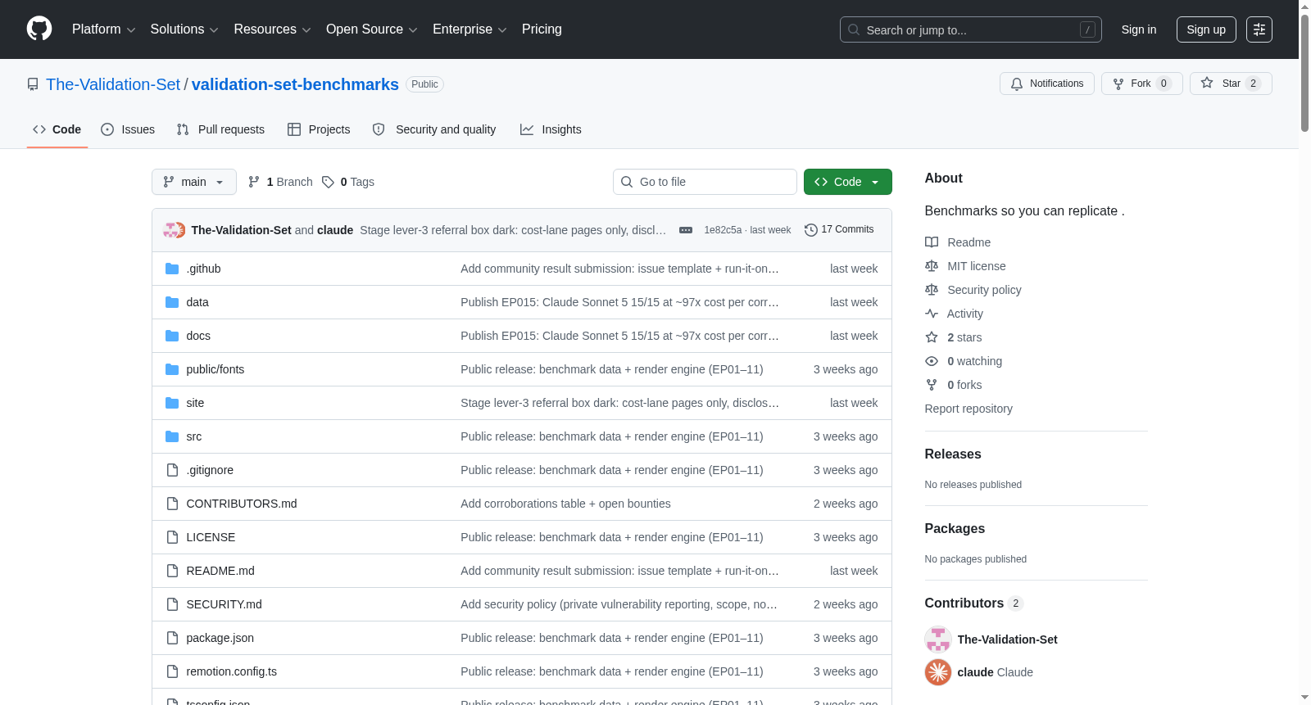Viewport: 1311px width, 705px height.
Task: Click the .gitignore file icon
Action: (172, 470)
